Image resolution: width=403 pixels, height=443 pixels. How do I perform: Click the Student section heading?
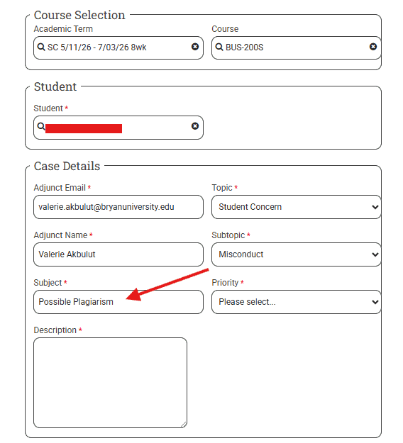pyautogui.click(x=55, y=86)
